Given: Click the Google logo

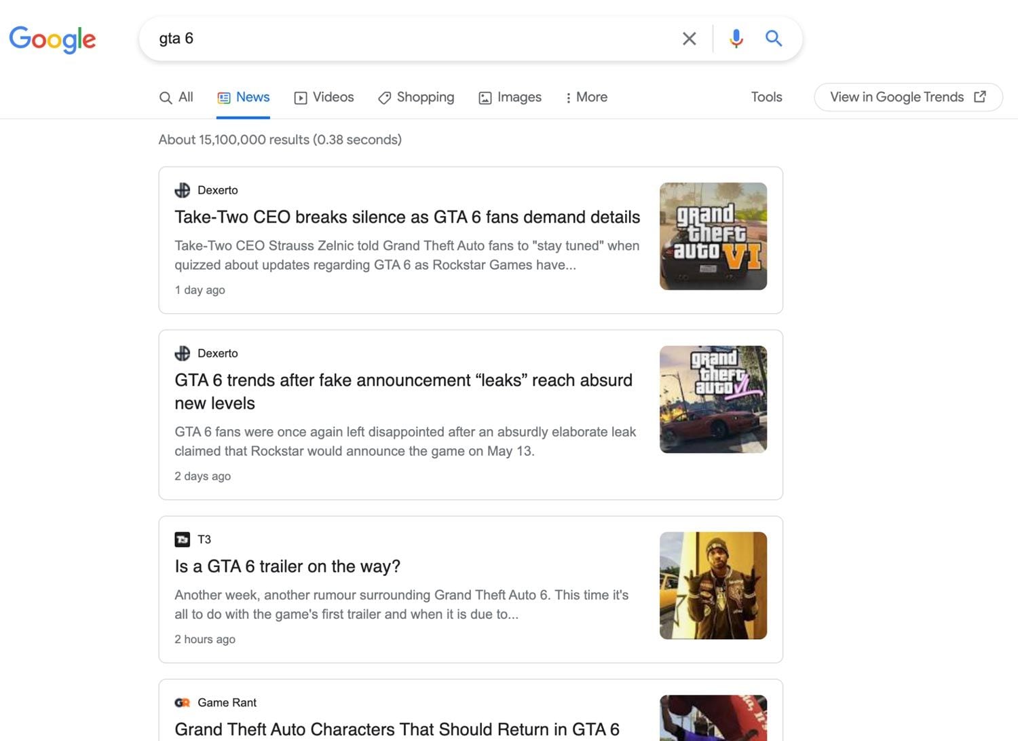Looking at the screenshot, I should coord(52,39).
